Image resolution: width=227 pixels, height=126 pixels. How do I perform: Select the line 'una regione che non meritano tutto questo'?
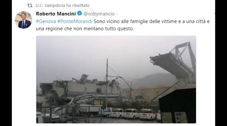pyautogui.click(x=85, y=29)
